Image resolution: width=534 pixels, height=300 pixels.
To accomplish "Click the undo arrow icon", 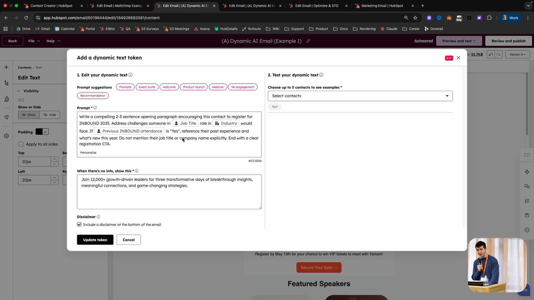I will 491,54.
